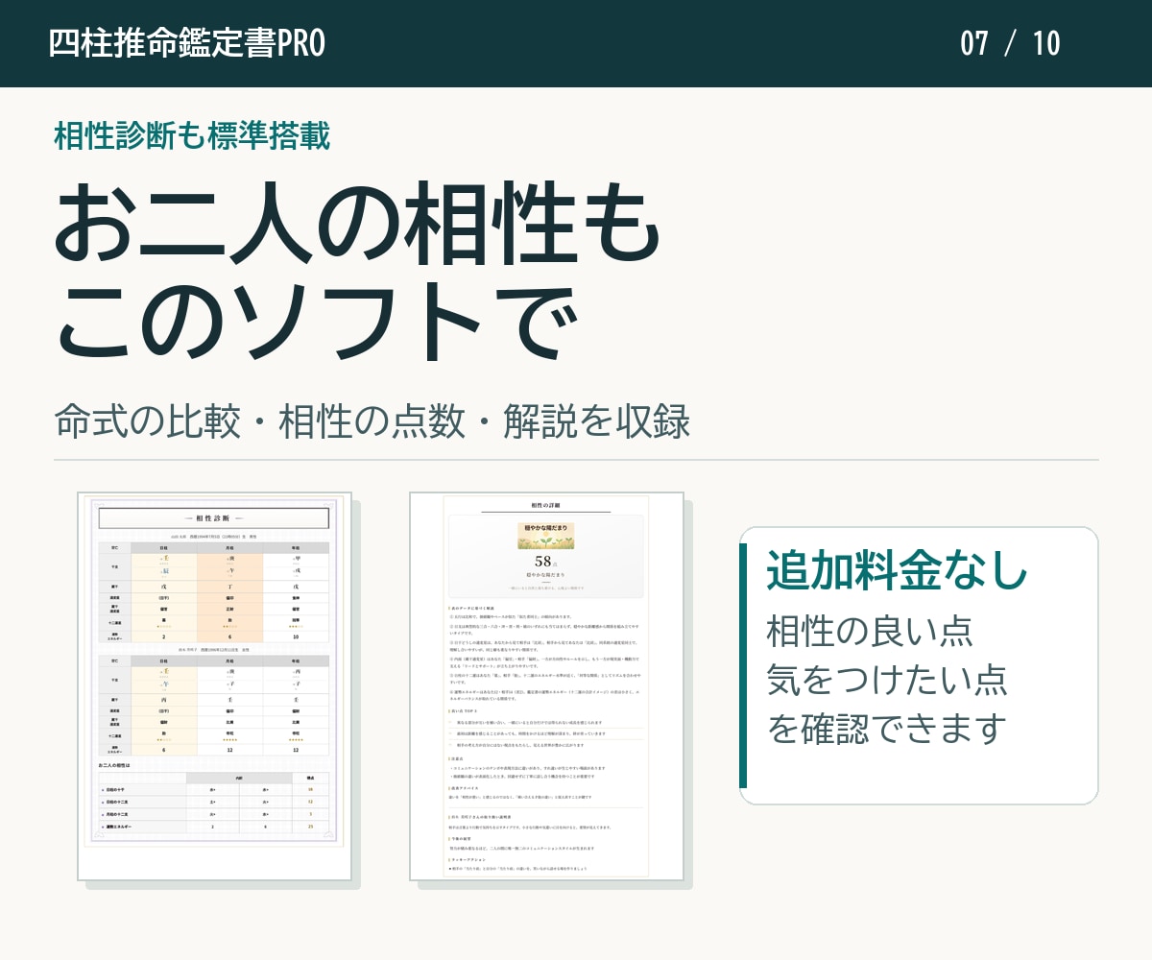Click the 58 点 score in detail thumbnail
This screenshot has height=960, width=1152.
[x=546, y=563]
